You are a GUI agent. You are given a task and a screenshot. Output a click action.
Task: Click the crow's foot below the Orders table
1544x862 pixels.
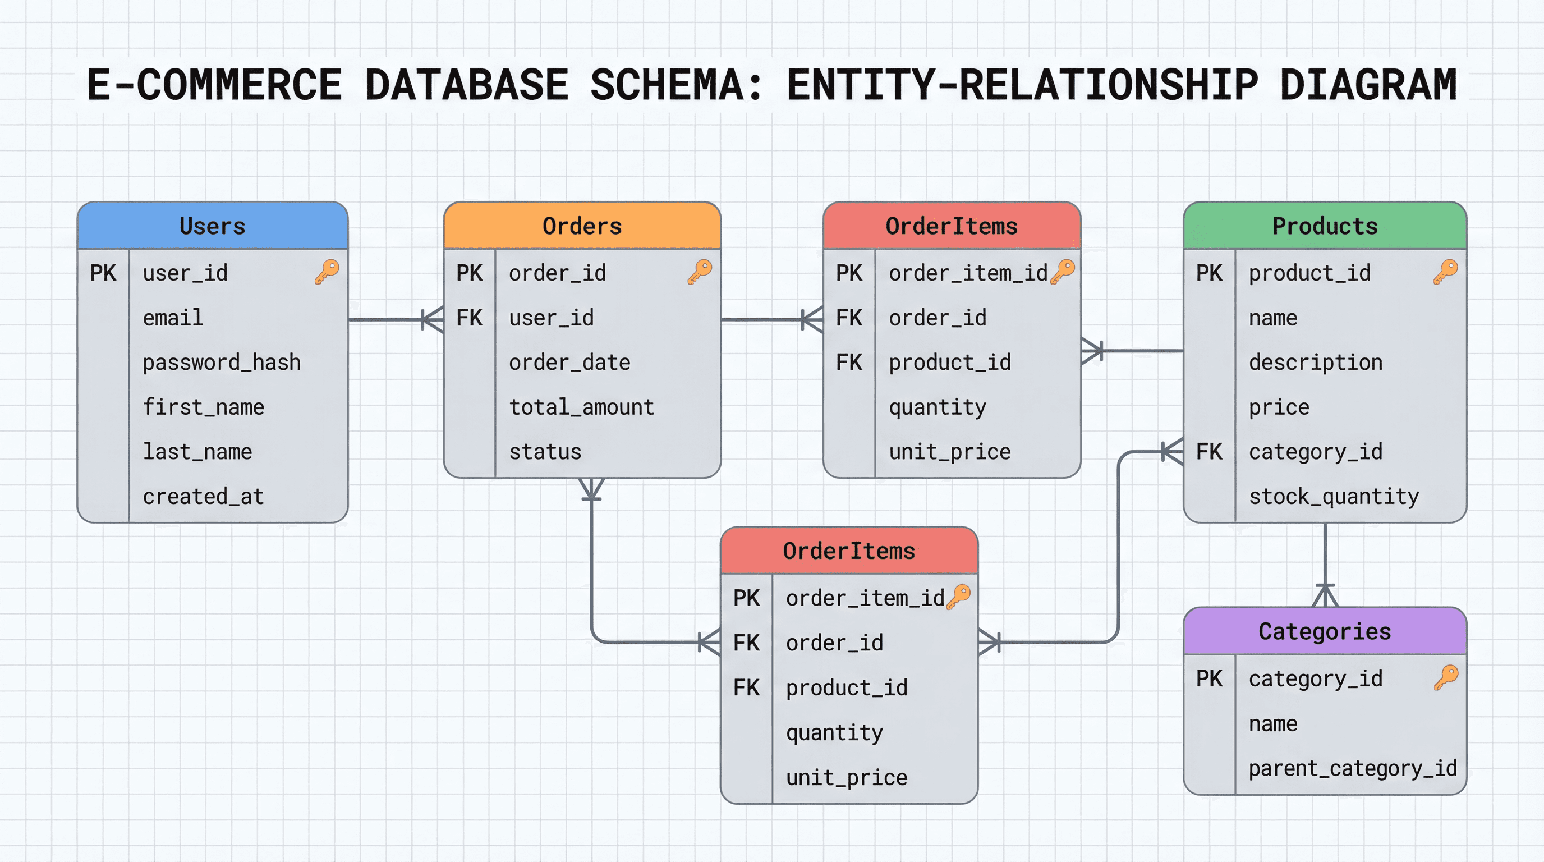pos(591,489)
